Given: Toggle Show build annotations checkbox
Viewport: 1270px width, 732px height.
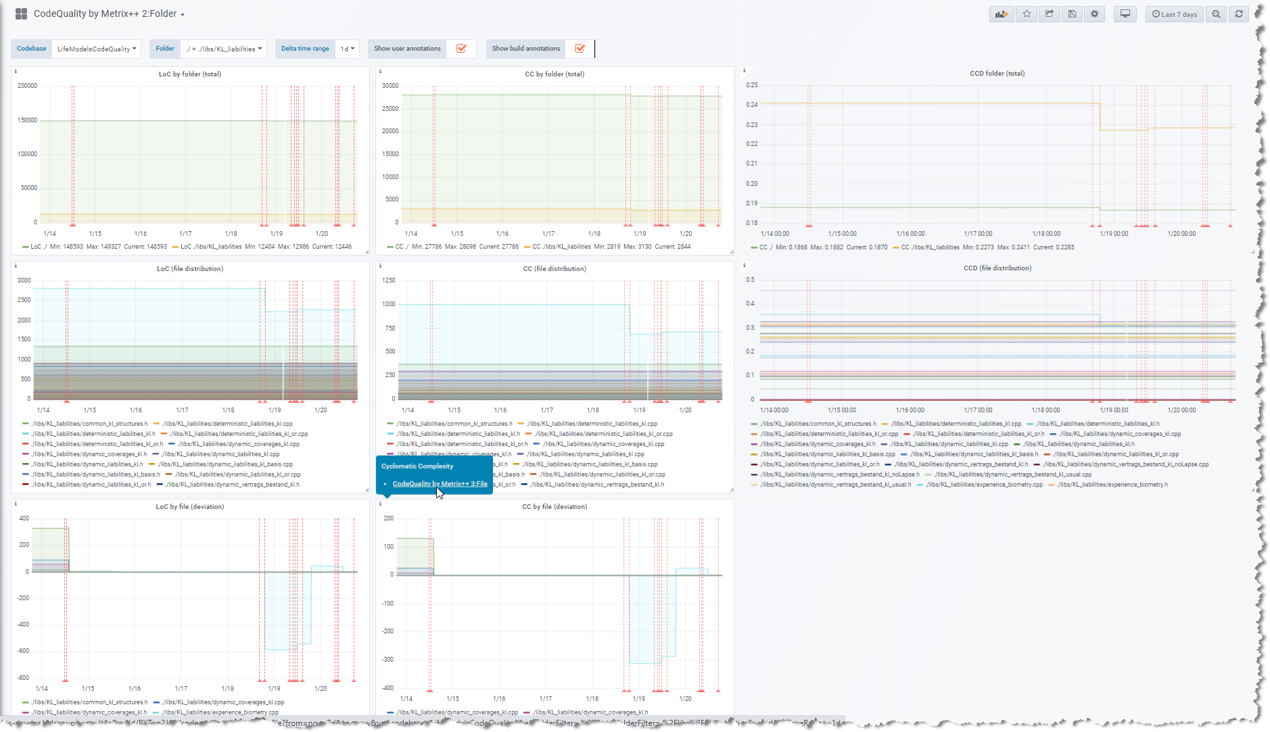Looking at the screenshot, I should [580, 49].
